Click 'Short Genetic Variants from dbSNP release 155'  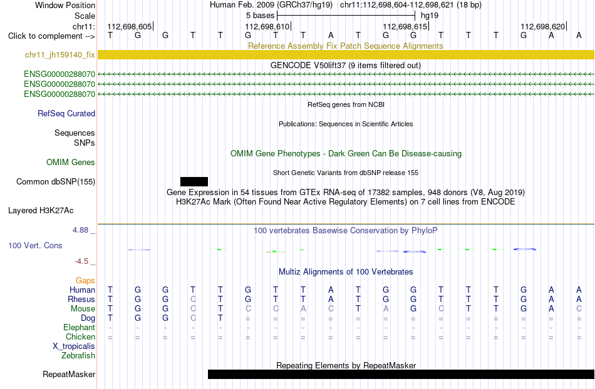pyautogui.click(x=346, y=173)
